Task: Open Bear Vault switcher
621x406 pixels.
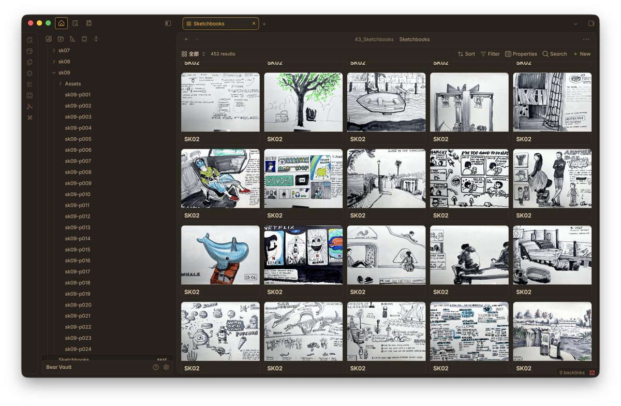Action: (58, 367)
